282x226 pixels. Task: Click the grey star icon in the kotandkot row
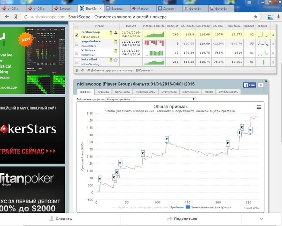[116, 60]
